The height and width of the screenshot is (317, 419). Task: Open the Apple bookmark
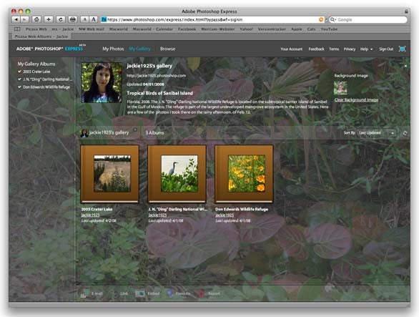pos(297,29)
